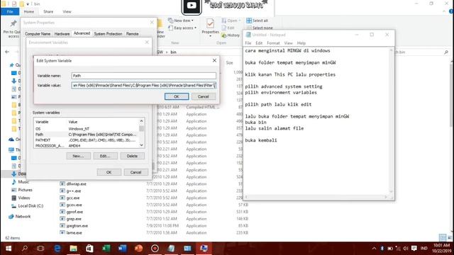
Task: Click New... under System variables
Action: 78,156
